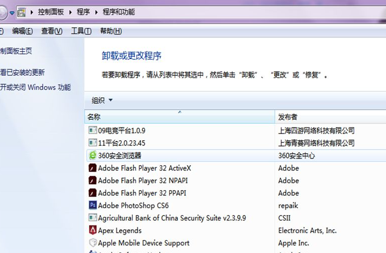Click the 卸载或更改程序 heading
This screenshot has height=253, width=386.
point(132,56)
